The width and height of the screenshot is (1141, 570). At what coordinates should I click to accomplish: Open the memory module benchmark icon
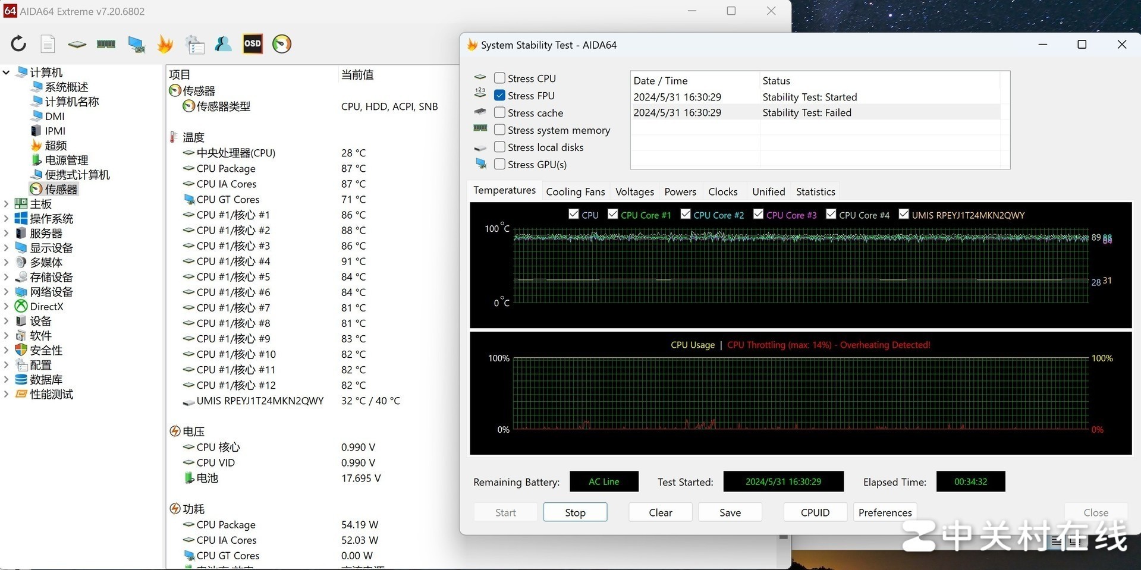coord(106,44)
